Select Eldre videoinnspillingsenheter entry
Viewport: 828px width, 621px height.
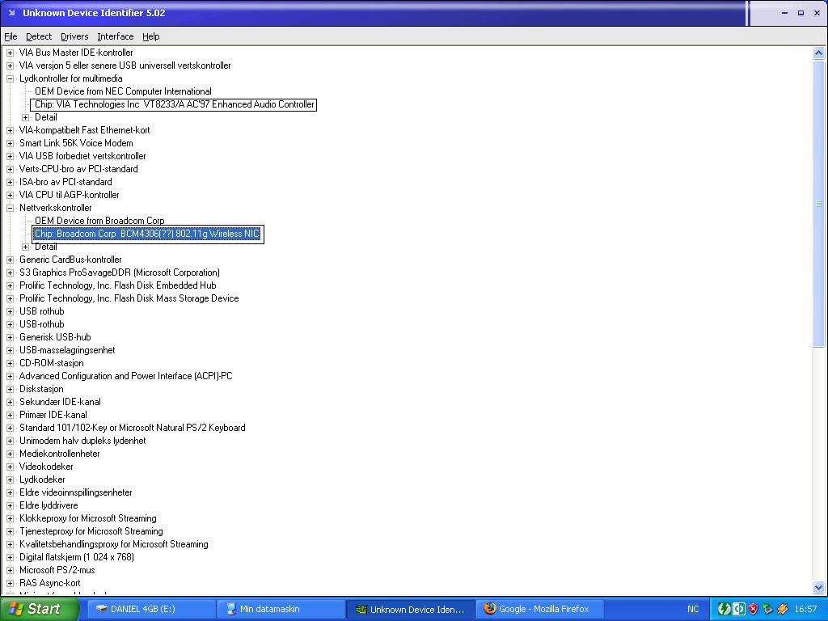75,492
